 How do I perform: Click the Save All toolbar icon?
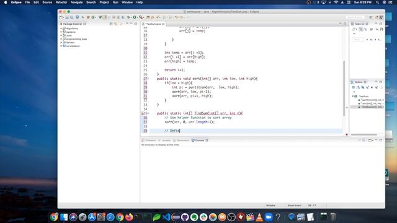point(72,17)
